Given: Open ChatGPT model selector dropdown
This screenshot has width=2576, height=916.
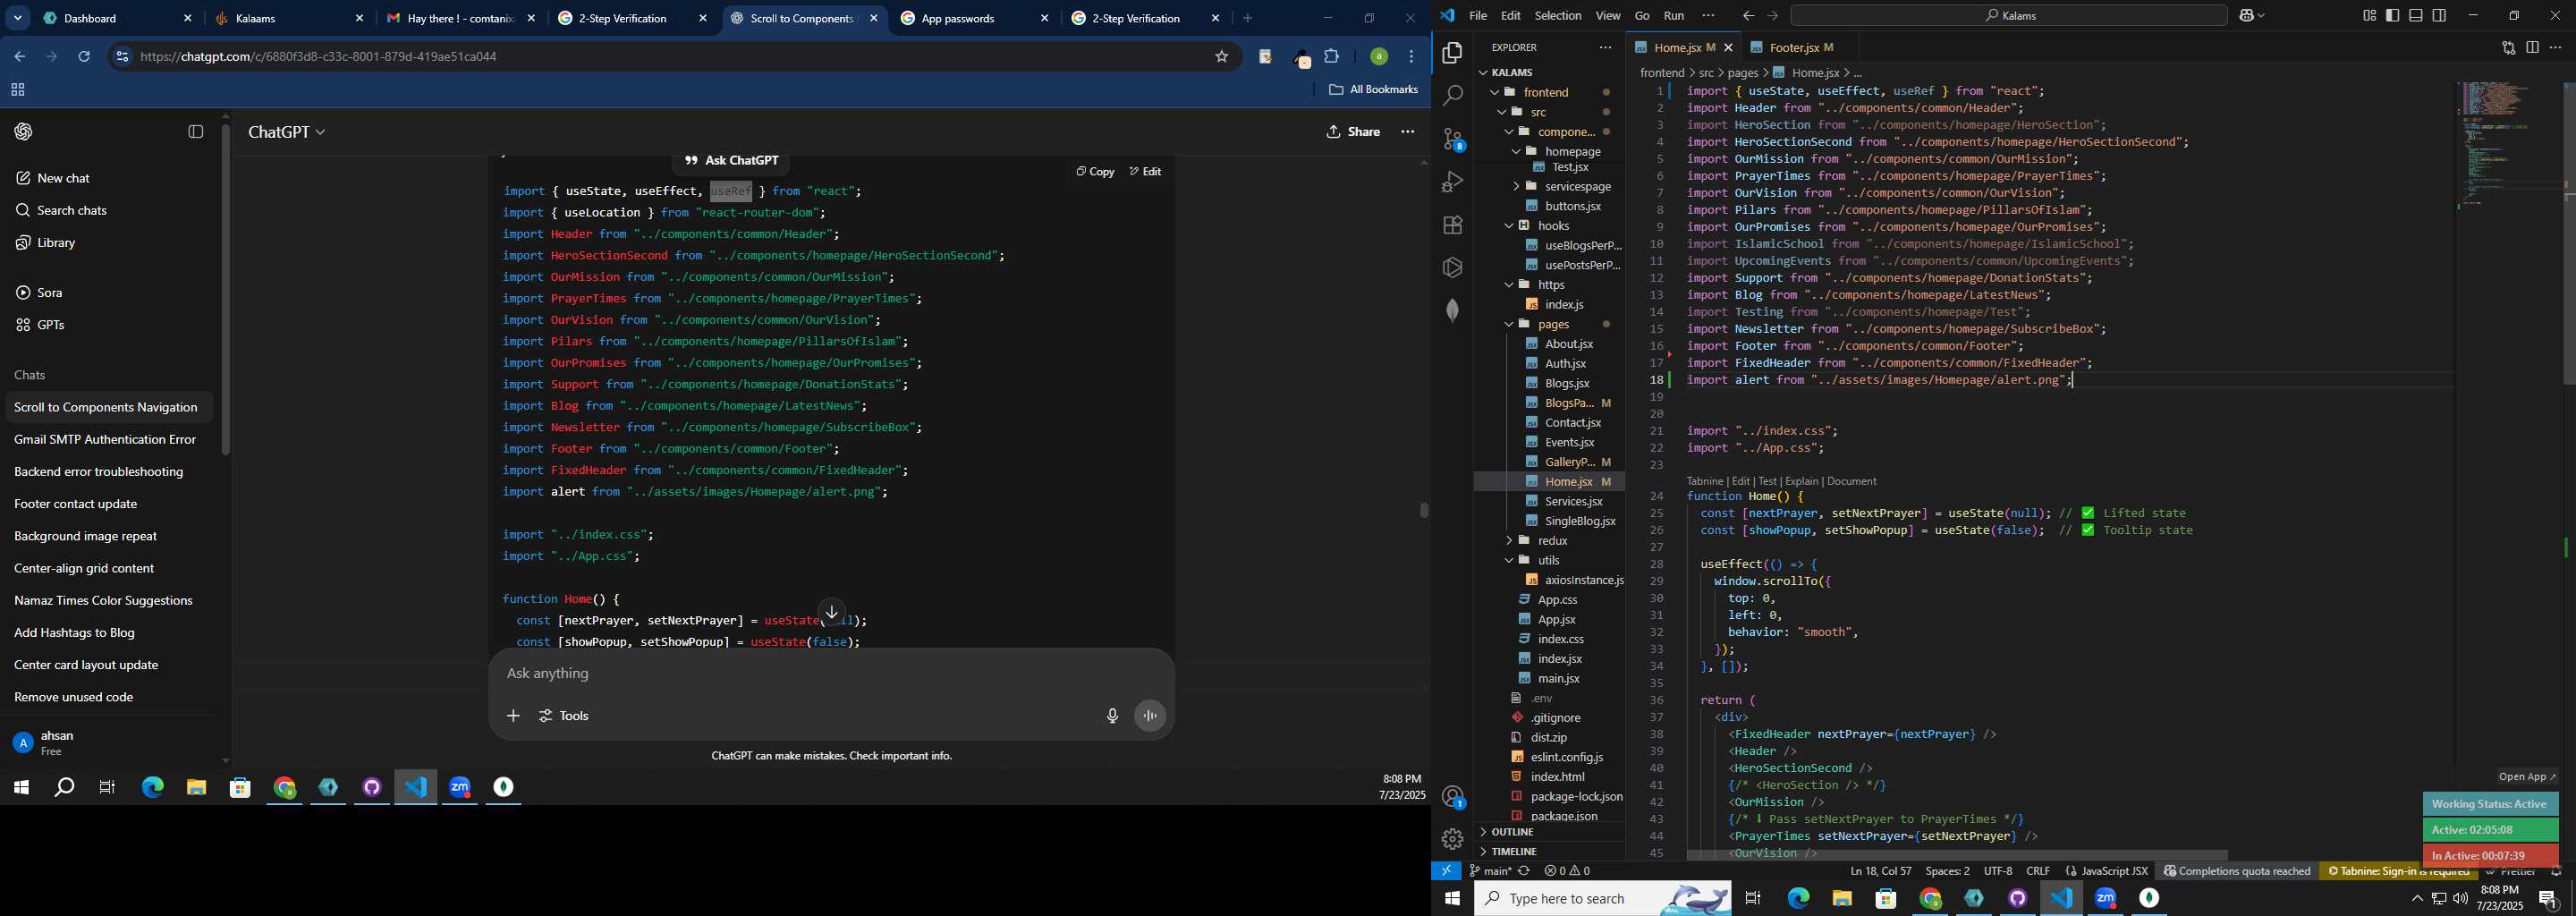Looking at the screenshot, I should [286, 132].
